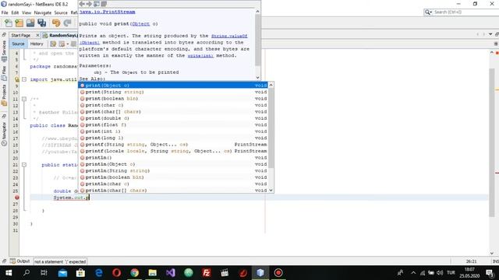
Task: Open Javadoc in external browser icon
Action: coord(97,4)
